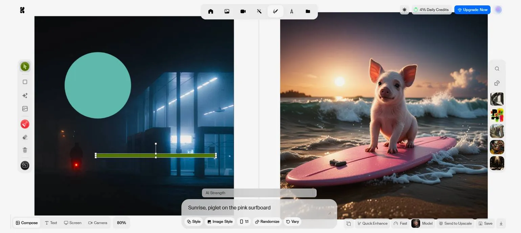Open the folder assets icon

click(308, 11)
